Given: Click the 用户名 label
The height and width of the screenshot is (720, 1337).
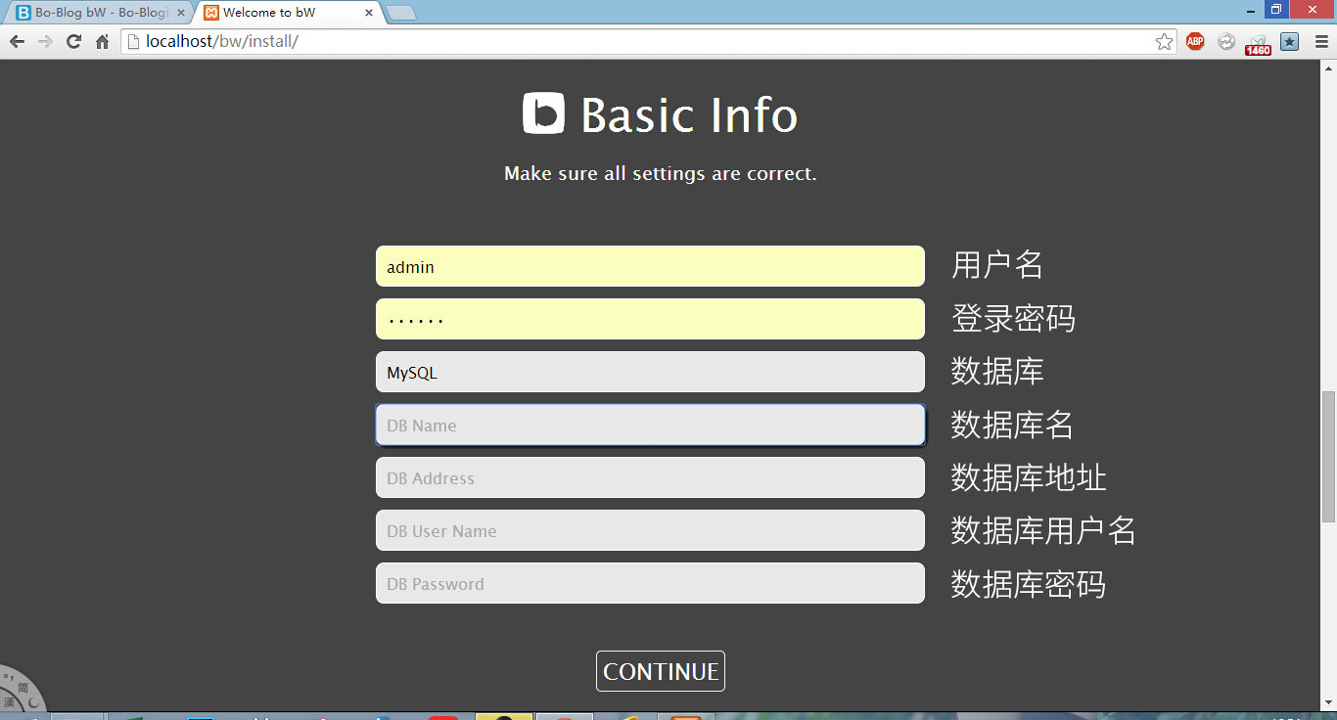Looking at the screenshot, I should 997,265.
